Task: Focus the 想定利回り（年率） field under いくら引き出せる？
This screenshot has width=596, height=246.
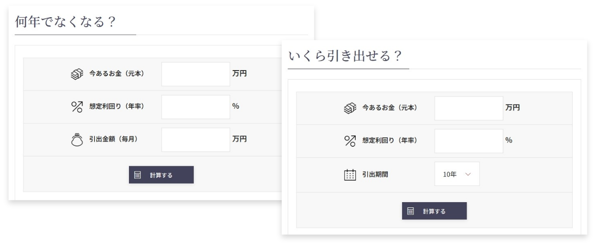Action: click(468, 141)
